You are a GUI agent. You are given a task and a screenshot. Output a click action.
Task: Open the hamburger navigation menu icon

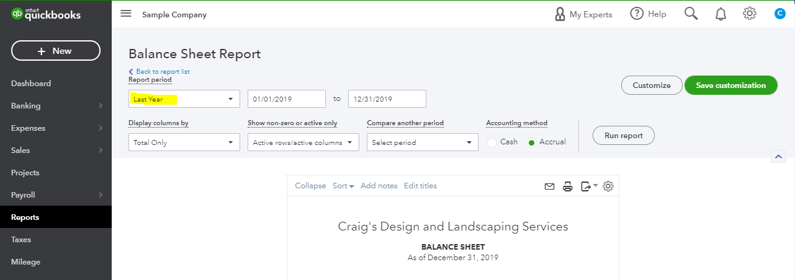click(x=126, y=14)
